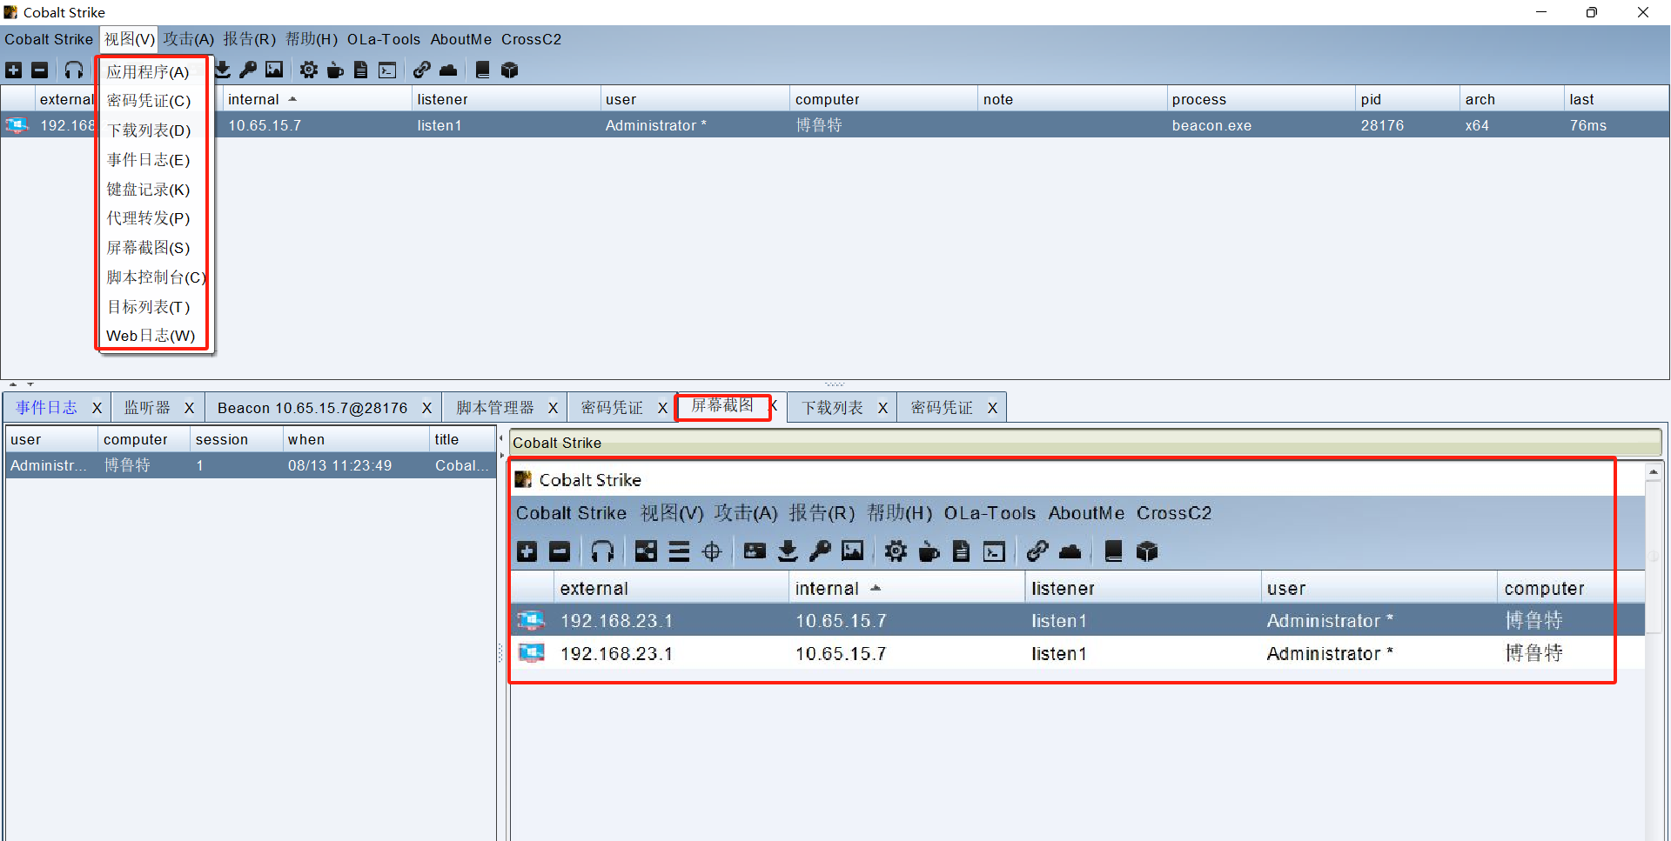Image resolution: width=1671 pixels, height=841 pixels.
Task: Sort screenshots by the session column header
Action: pyautogui.click(x=237, y=440)
